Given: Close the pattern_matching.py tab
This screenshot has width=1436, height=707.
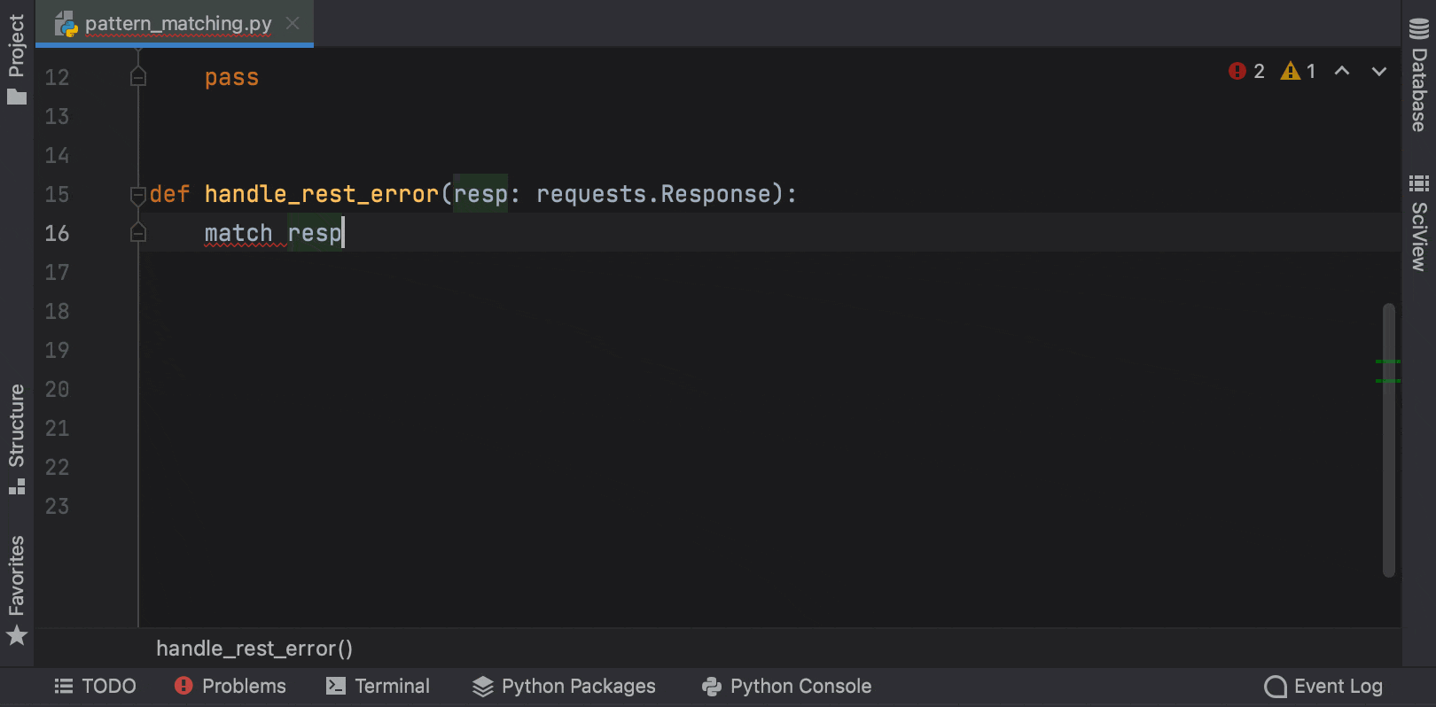Looking at the screenshot, I should tap(293, 23).
